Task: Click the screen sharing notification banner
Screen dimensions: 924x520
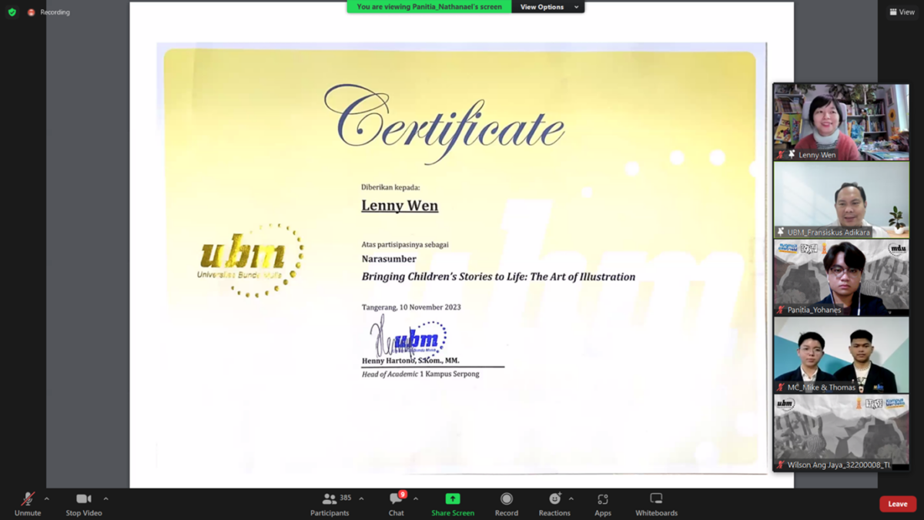Action: tap(429, 7)
